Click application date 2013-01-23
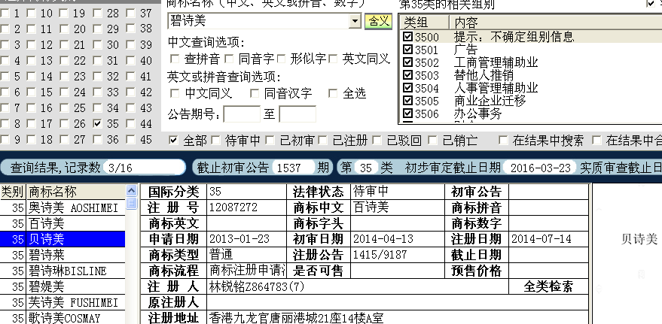 (x=239, y=239)
